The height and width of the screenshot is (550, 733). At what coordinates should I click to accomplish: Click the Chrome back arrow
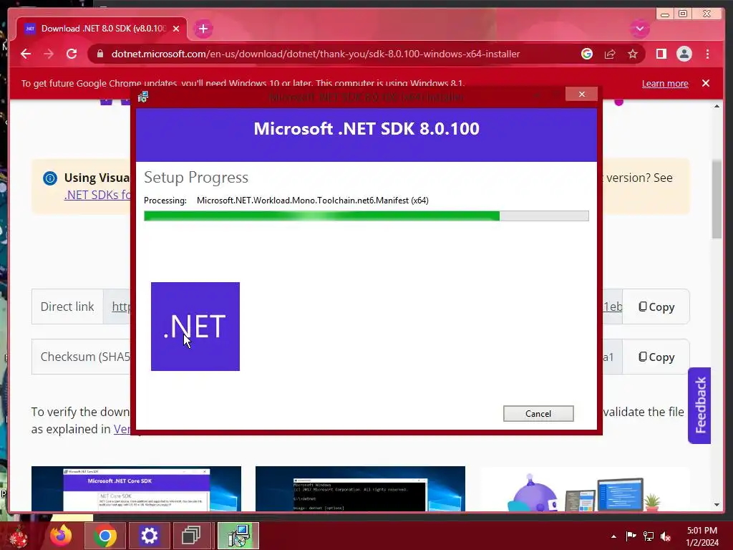coord(26,54)
